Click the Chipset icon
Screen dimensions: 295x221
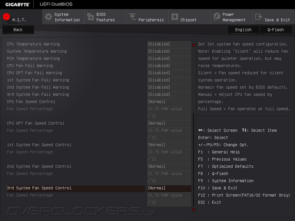[175, 17]
